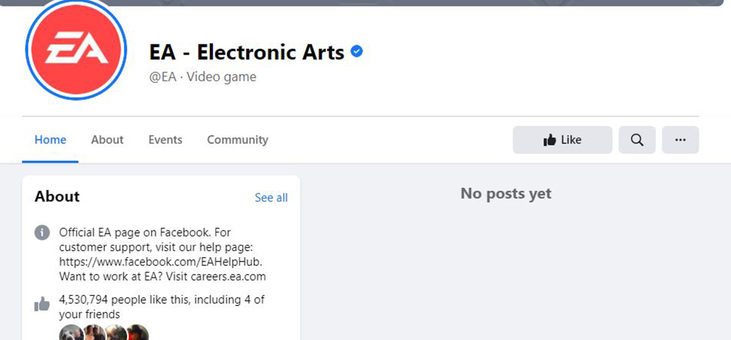
Task: Click the EA logo profile picture
Action: coord(76,50)
